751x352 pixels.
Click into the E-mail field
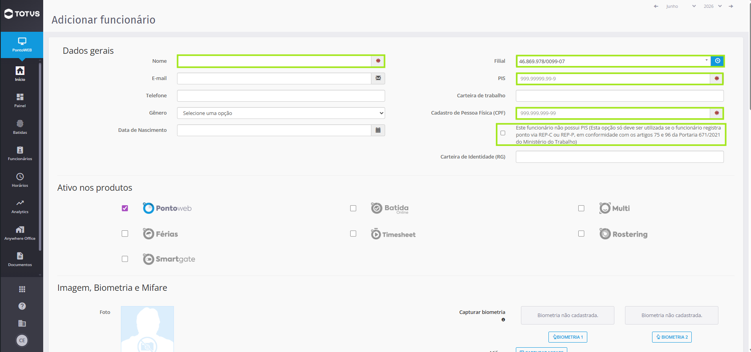[x=274, y=78]
